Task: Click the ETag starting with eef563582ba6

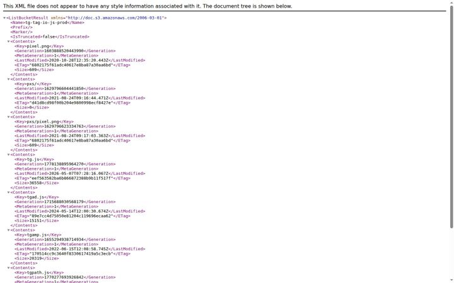Action: point(71,178)
